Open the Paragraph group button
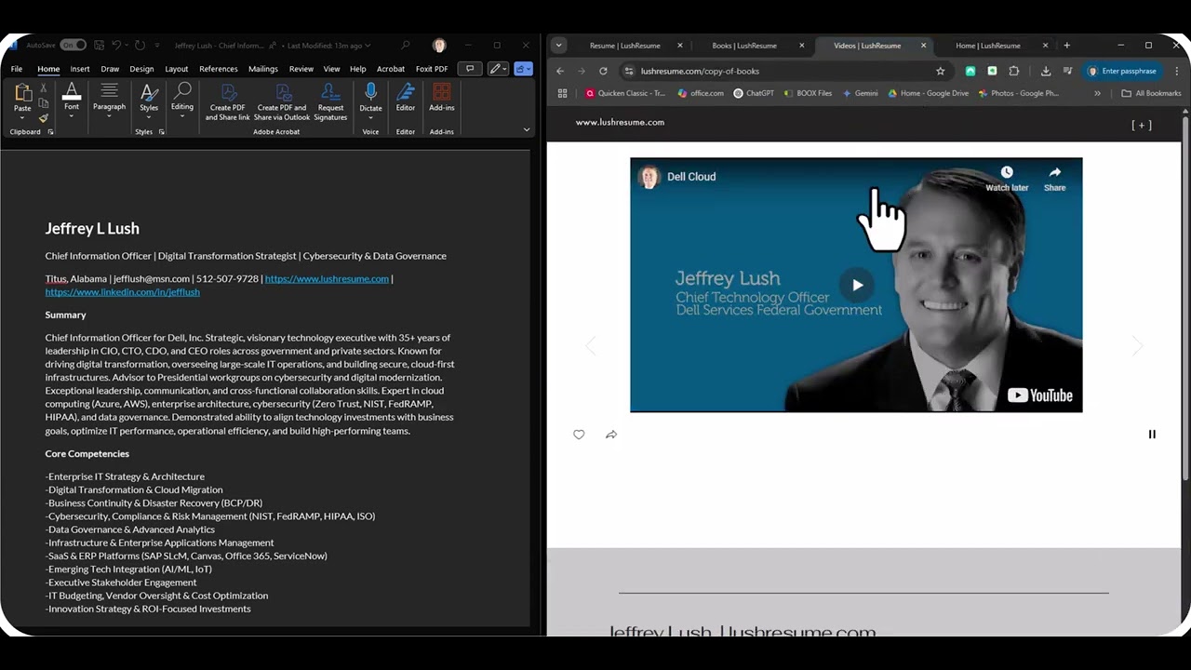1191x670 pixels. click(109, 100)
